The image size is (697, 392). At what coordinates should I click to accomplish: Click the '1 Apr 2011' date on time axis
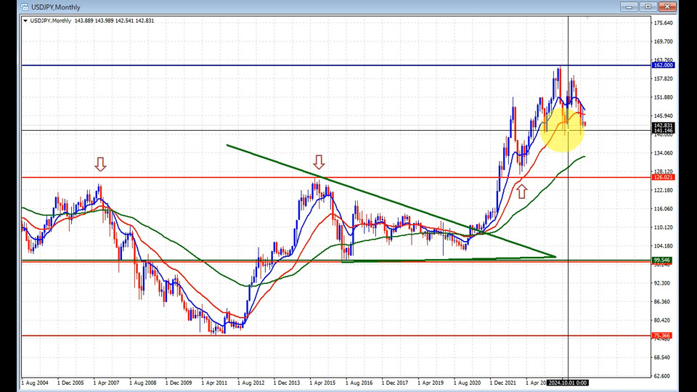[x=214, y=383]
